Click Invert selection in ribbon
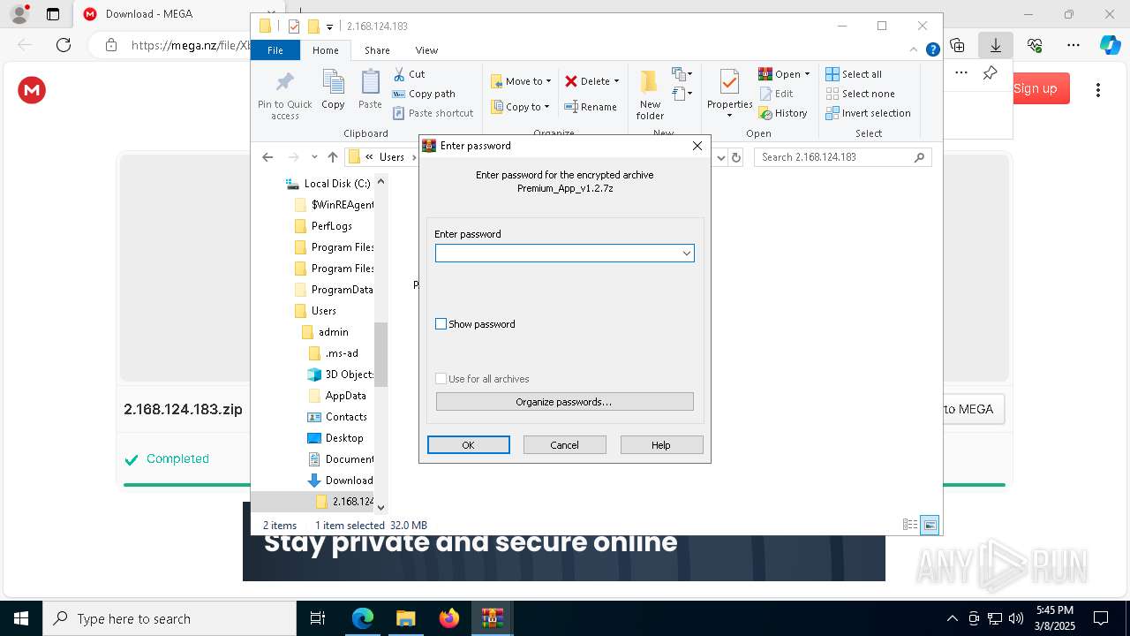The image size is (1130, 636). click(868, 113)
